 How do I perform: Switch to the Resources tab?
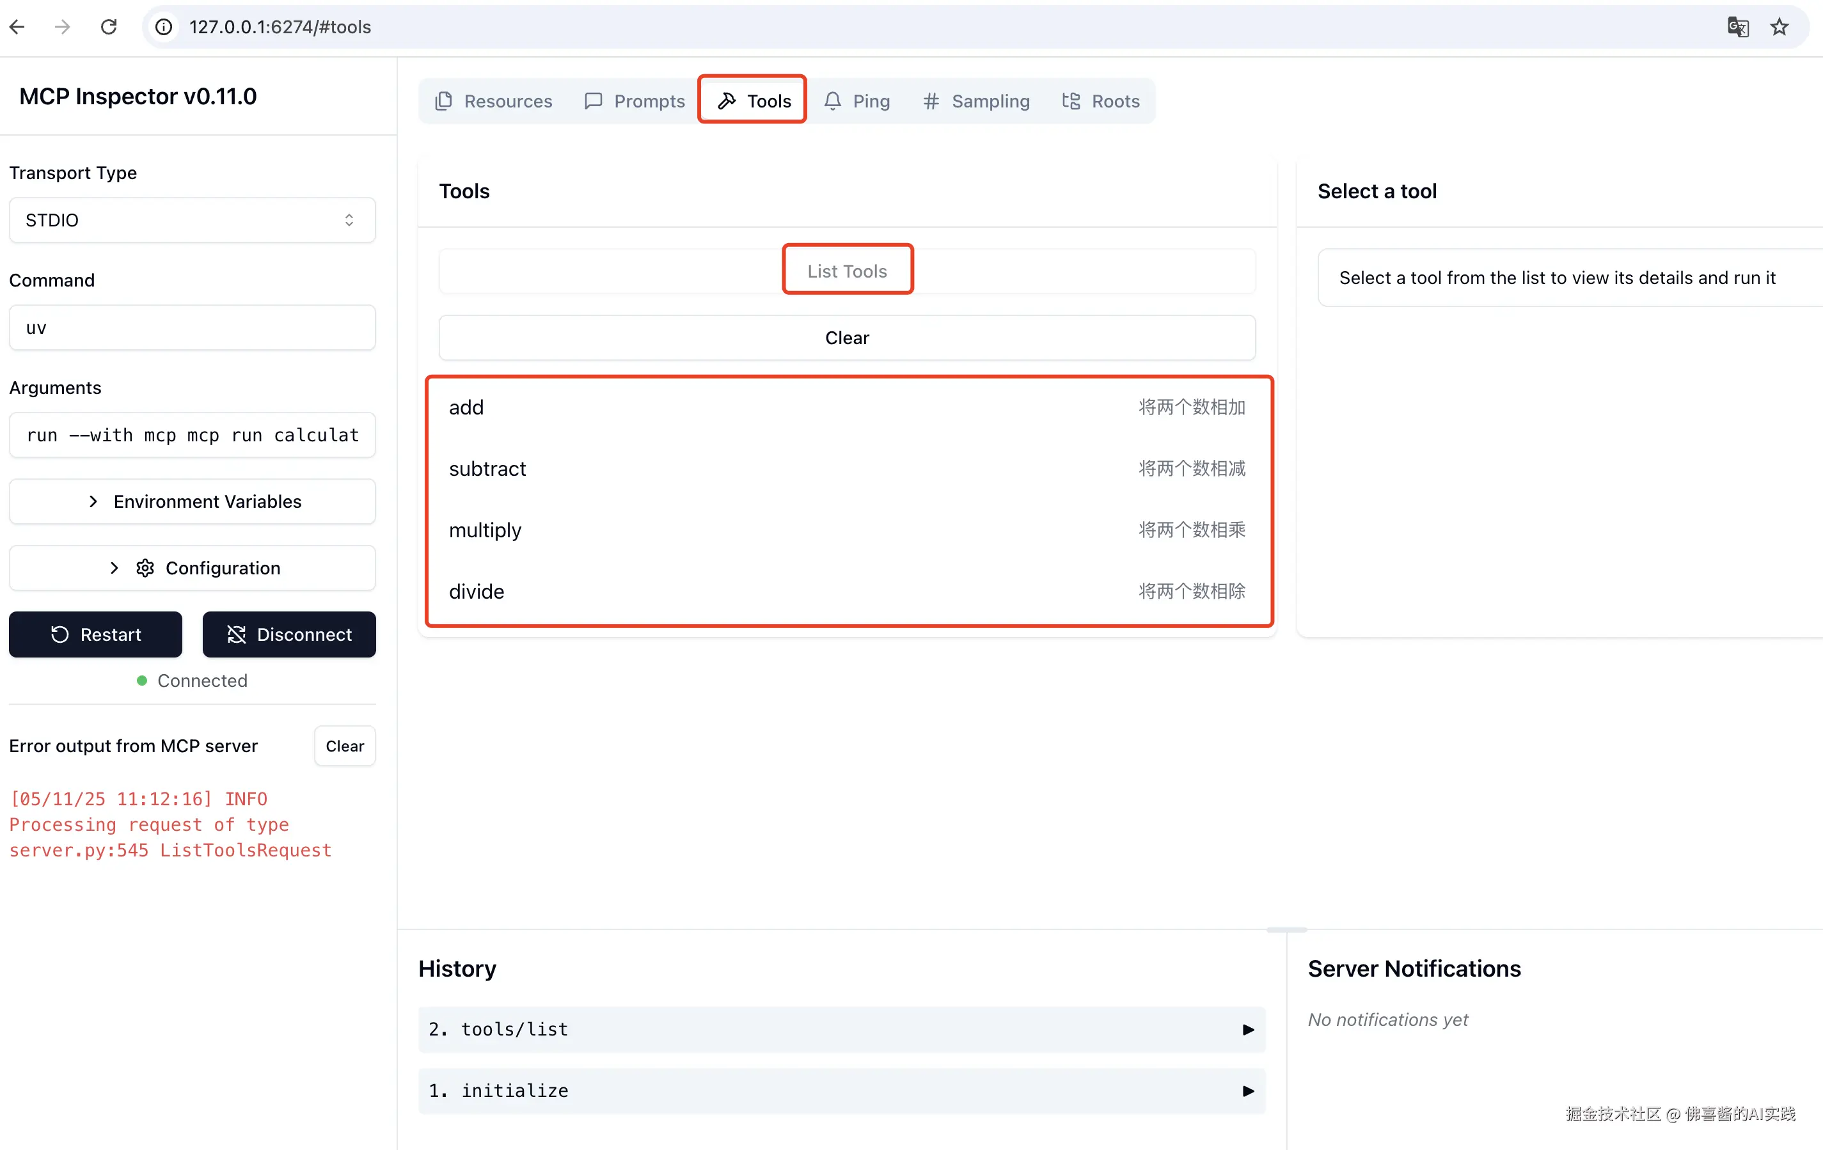pos(494,100)
